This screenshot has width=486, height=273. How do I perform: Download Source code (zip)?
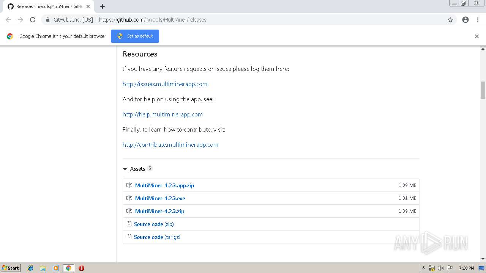pos(153,224)
